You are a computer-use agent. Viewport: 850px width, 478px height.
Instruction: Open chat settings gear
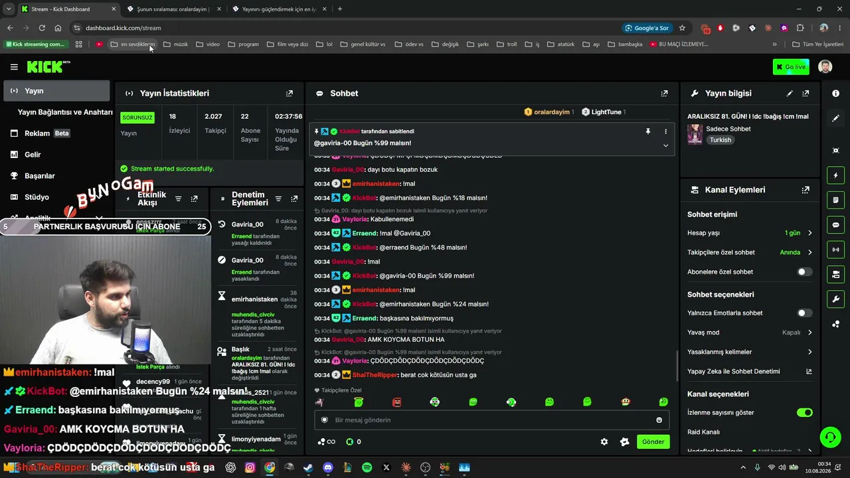[604, 441]
